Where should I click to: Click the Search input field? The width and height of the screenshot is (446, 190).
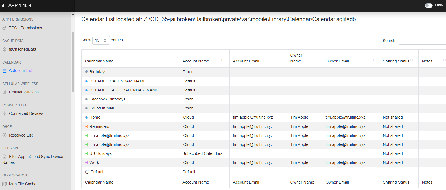(x=422, y=41)
